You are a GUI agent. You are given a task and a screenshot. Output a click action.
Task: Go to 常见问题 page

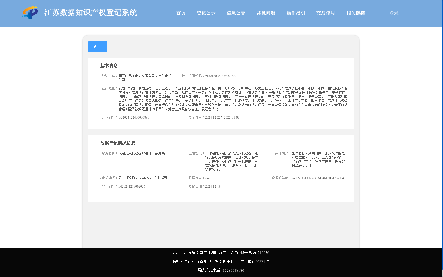pos(266,13)
